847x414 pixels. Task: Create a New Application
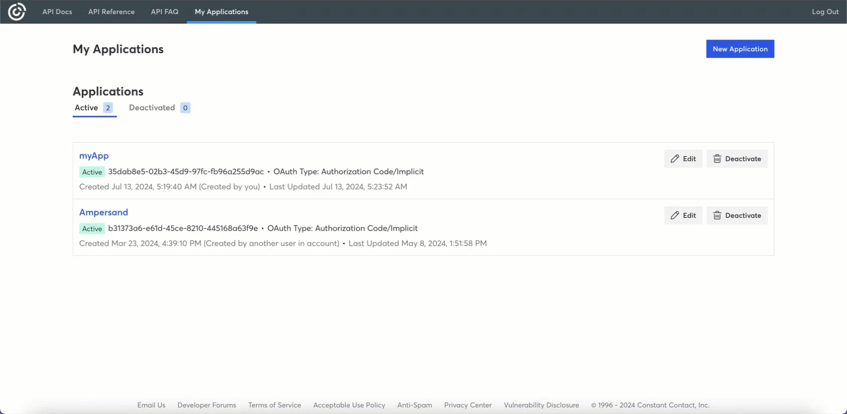point(740,49)
